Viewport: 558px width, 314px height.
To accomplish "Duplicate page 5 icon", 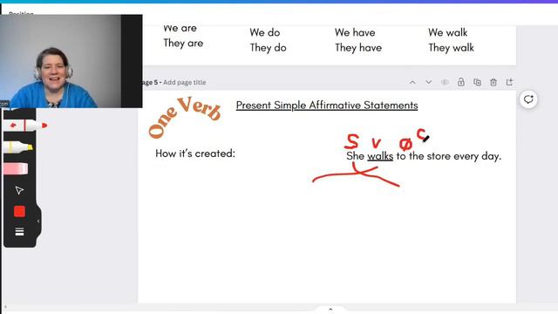I will (x=477, y=82).
